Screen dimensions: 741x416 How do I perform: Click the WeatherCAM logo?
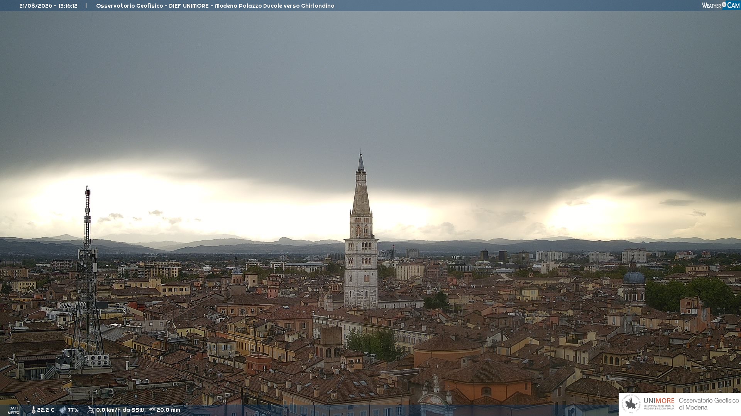(721, 5)
